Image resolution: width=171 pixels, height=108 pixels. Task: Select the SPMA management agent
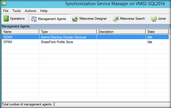8,42
